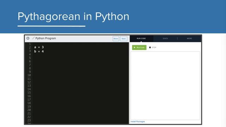Click line number 23 in the gutter
Image resolution: width=226 pixels, height=127 pixels.
[x=29, y=120]
